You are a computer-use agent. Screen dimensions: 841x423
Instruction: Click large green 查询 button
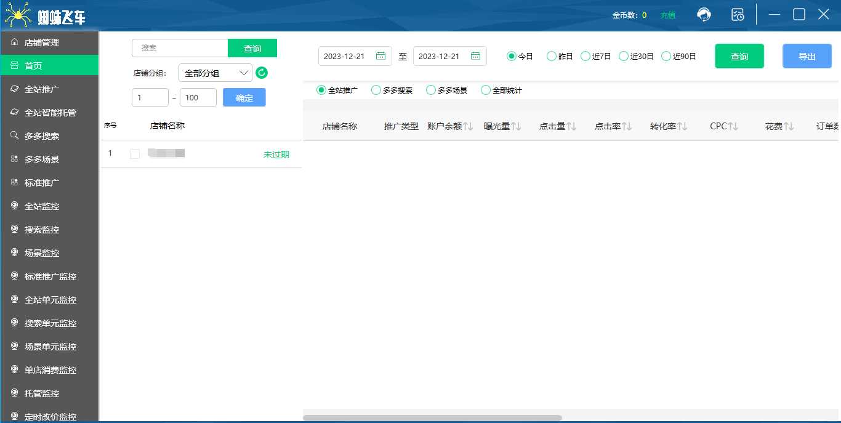click(x=739, y=56)
